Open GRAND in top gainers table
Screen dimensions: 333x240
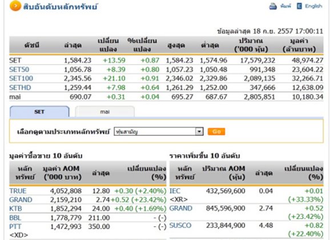pos(180,209)
